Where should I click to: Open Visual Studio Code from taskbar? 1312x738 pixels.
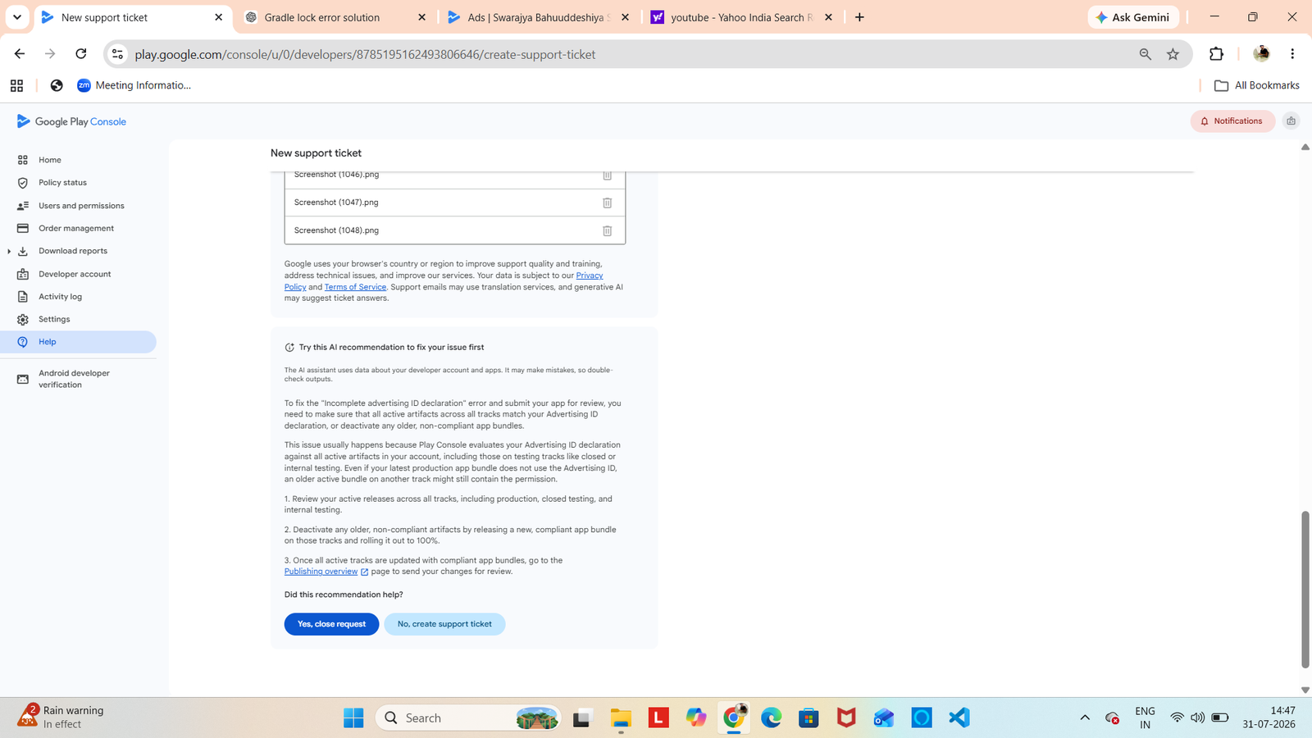coord(959,718)
